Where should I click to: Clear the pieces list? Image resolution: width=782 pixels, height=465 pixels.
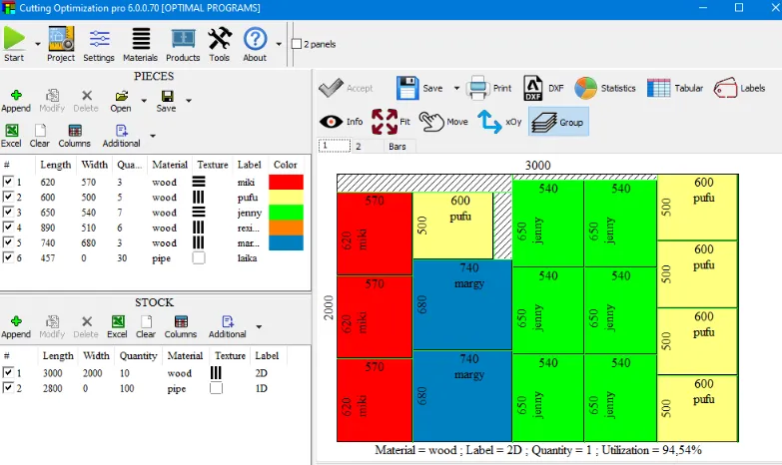(x=40, y=136)
